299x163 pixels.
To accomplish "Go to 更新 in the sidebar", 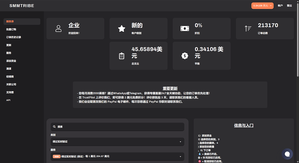I will pos(9,45).
